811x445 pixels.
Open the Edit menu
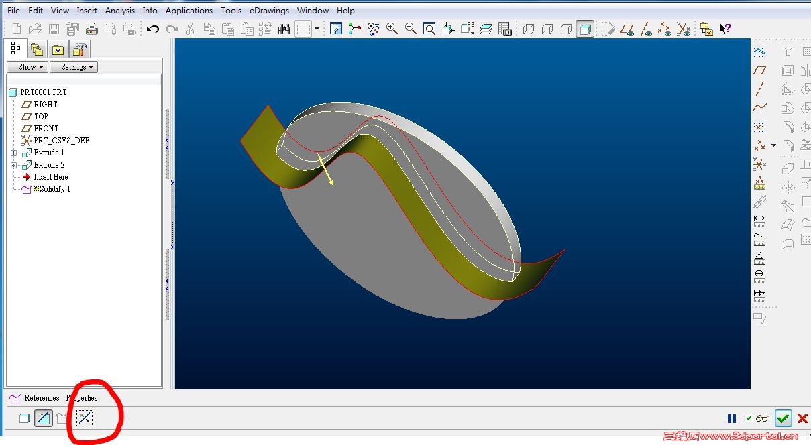[36, 11]
